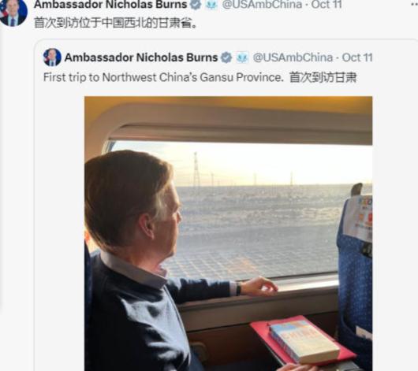Open the quoted tweet's Oct 11 timestamp

357,58
